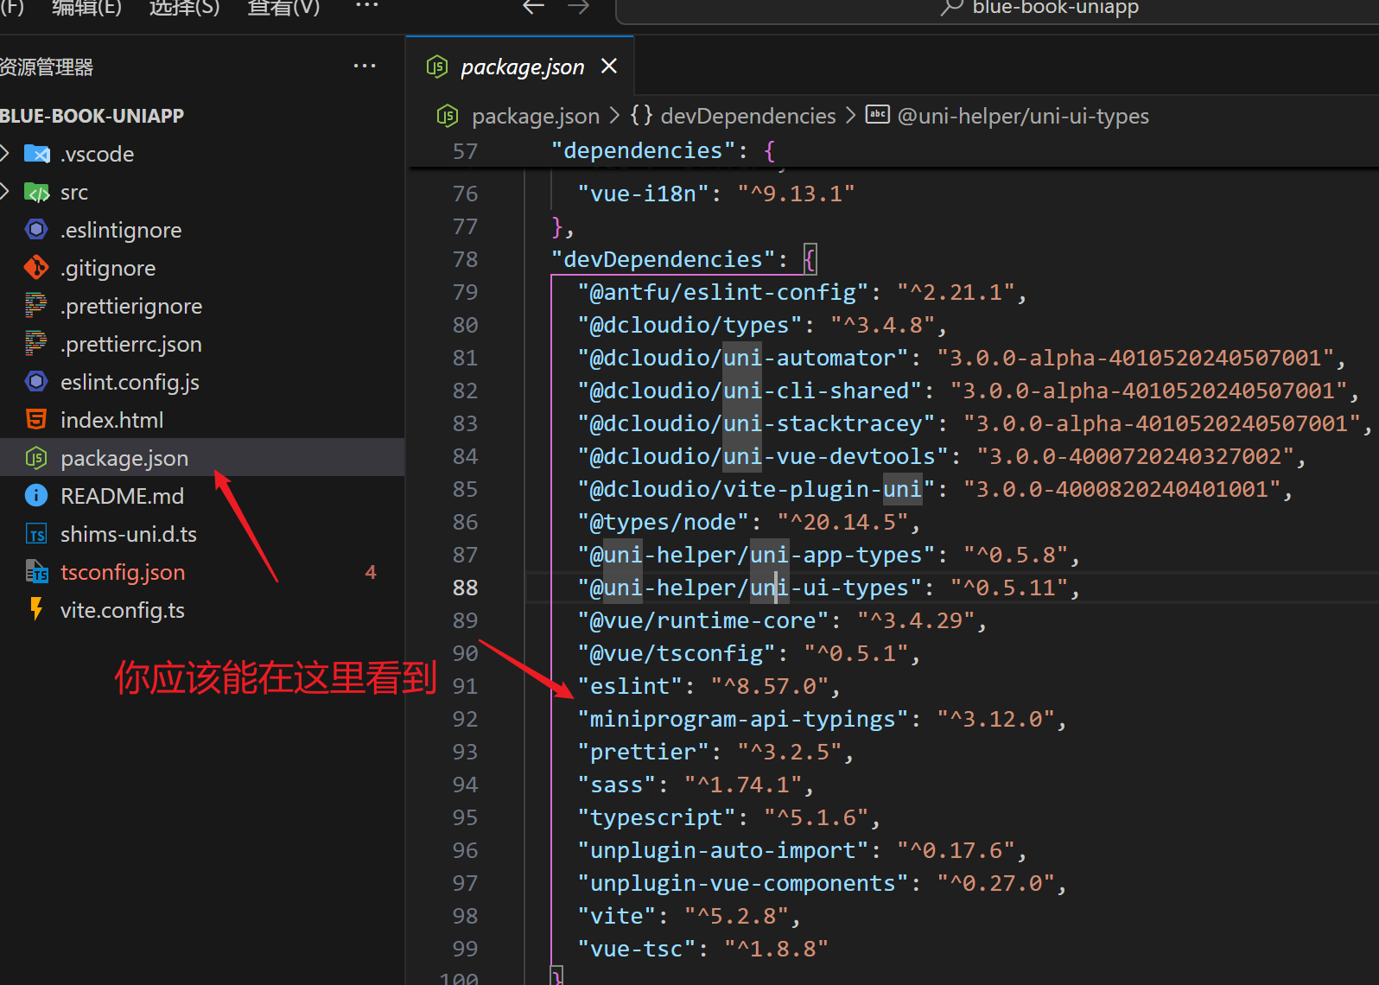The height and width of the screenshot is (985, 1379).
Task: Open the .gitignore file
Action: tap(108, 268)
